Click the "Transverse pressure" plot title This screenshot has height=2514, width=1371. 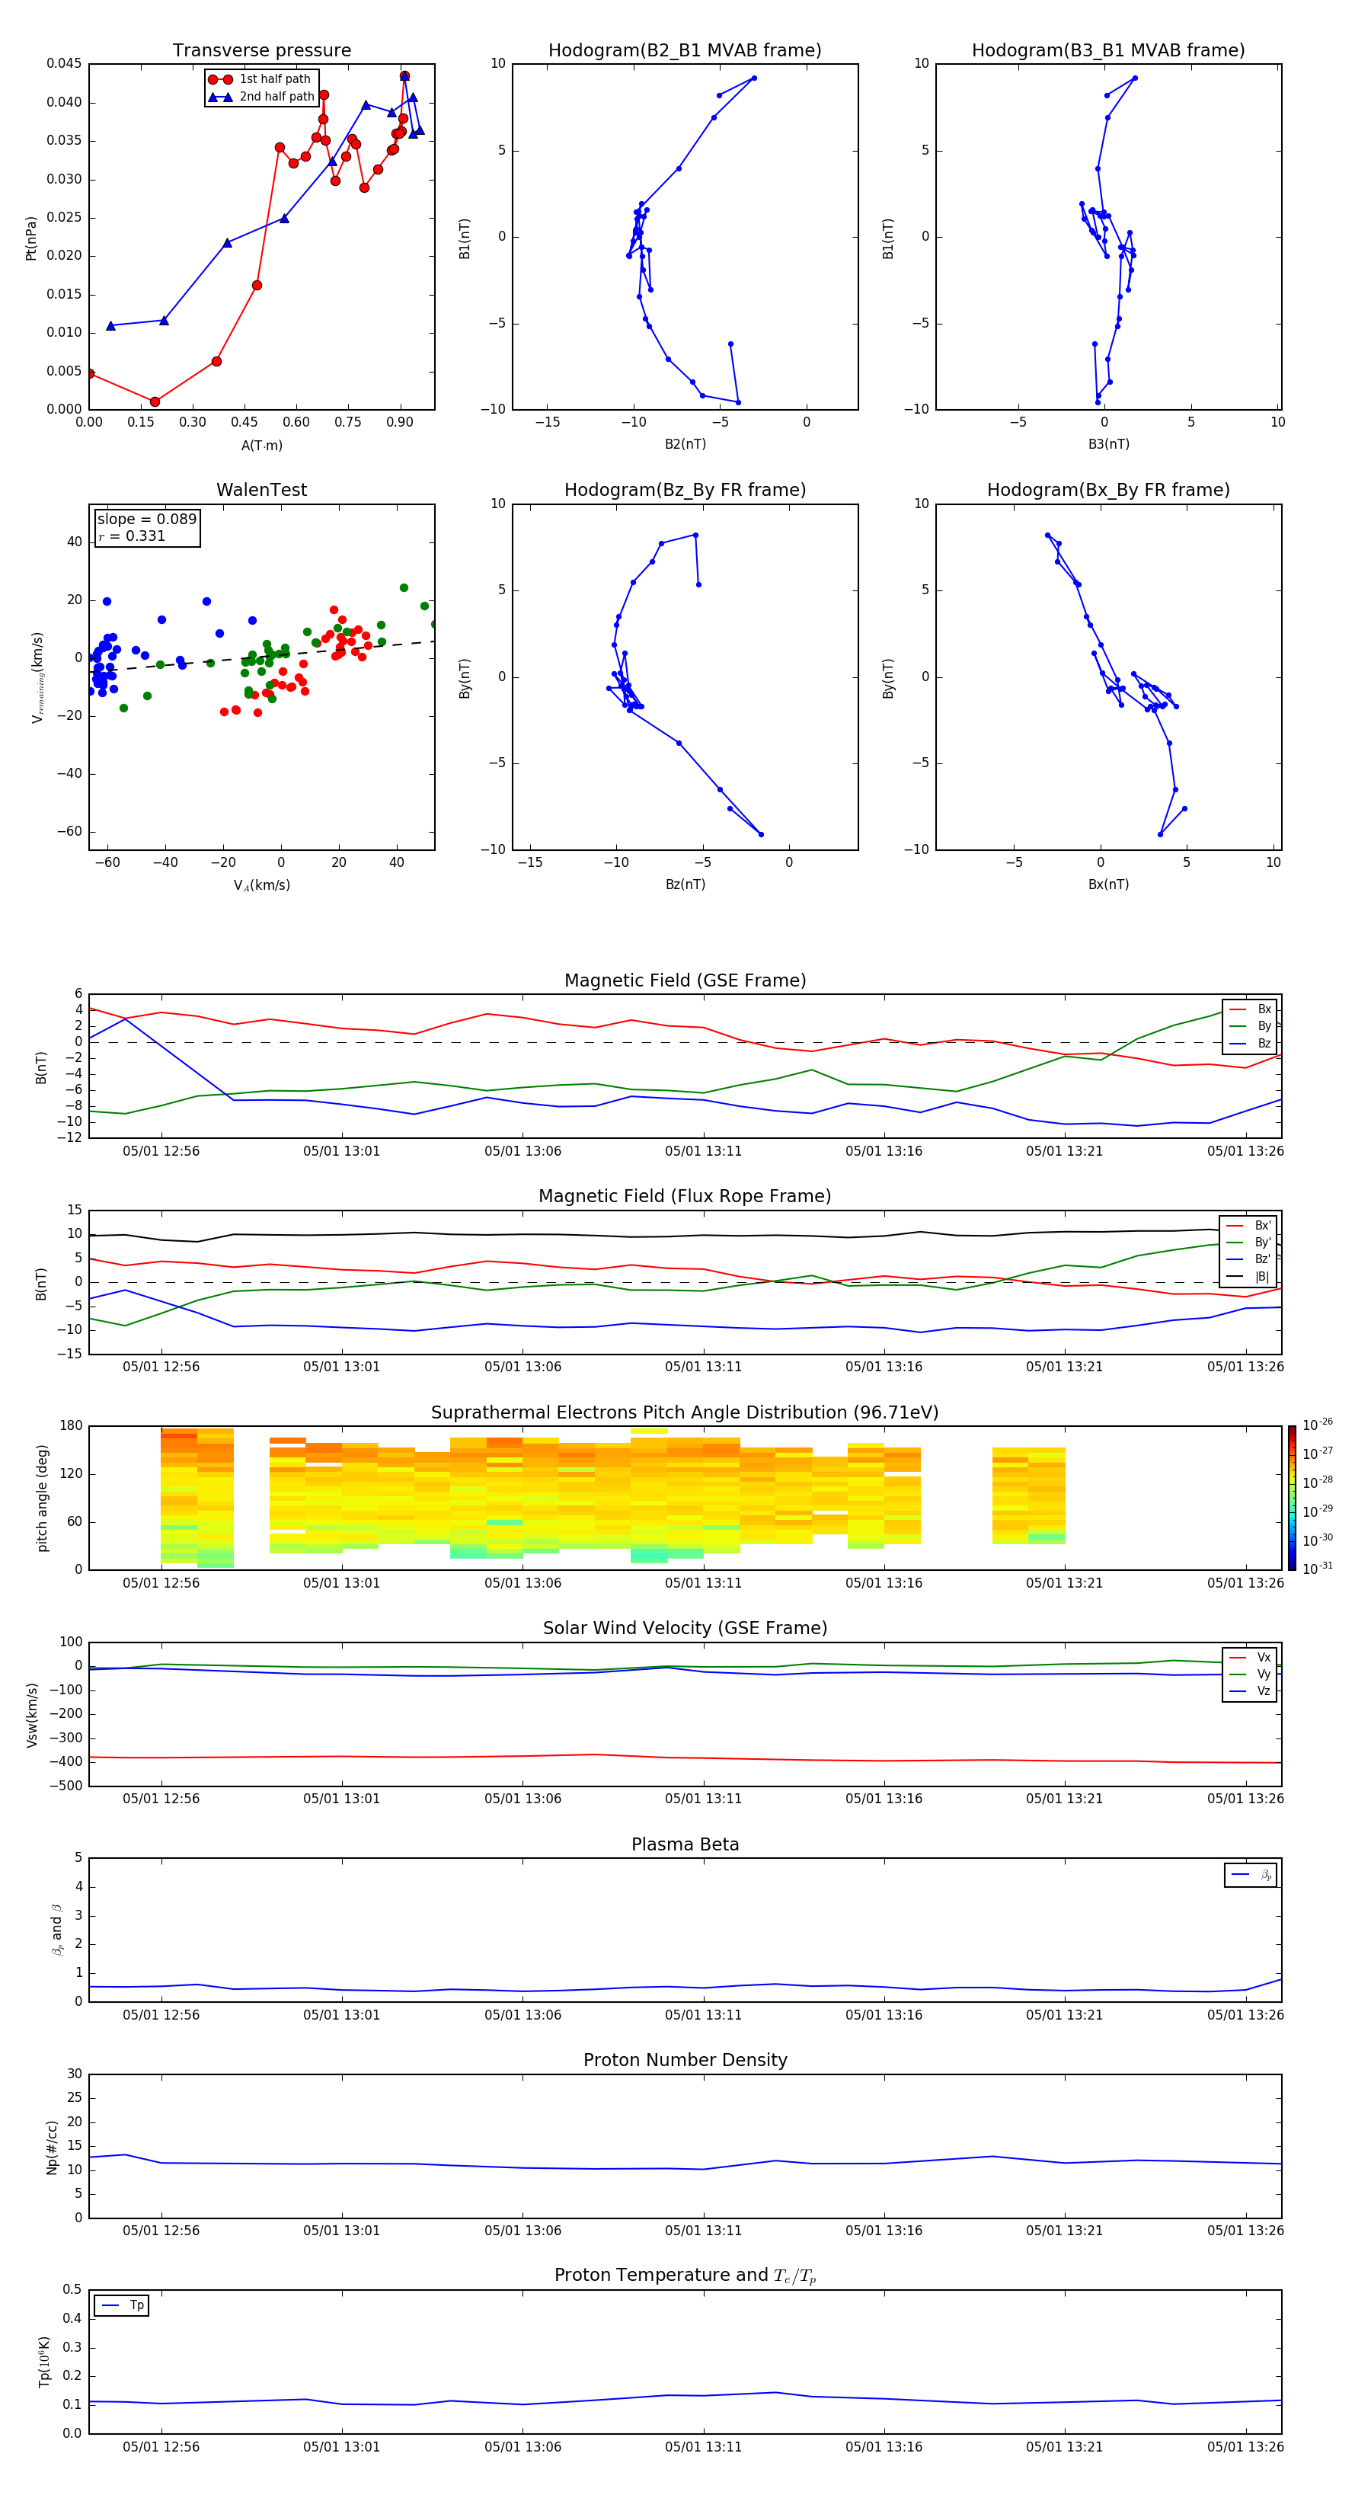click(261, 51)
